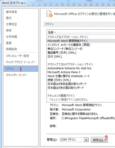Select 日本語はがき文面印刷ウィザード row

pos(66,88)
